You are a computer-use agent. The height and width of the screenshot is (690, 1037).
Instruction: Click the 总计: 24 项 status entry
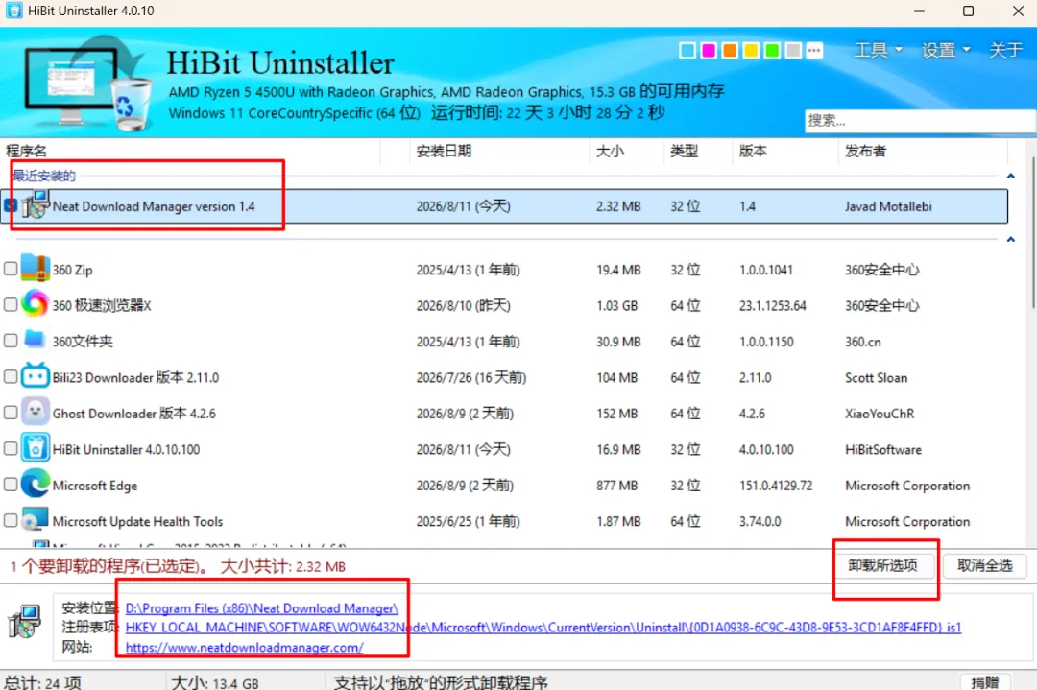[43, 682]
